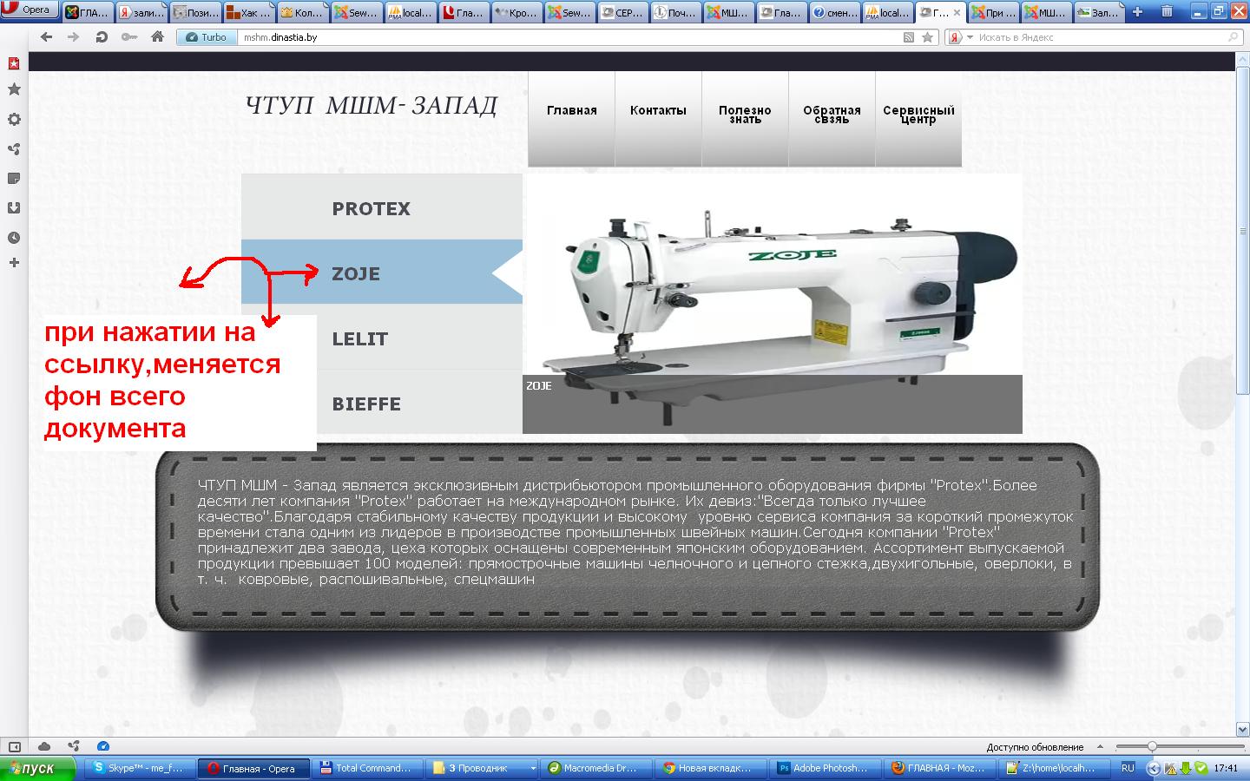Viewport: 1250px width, 781px height.
Task: Click the Yandex search field
Action: pyautogui.click(x=1101, y=37)
